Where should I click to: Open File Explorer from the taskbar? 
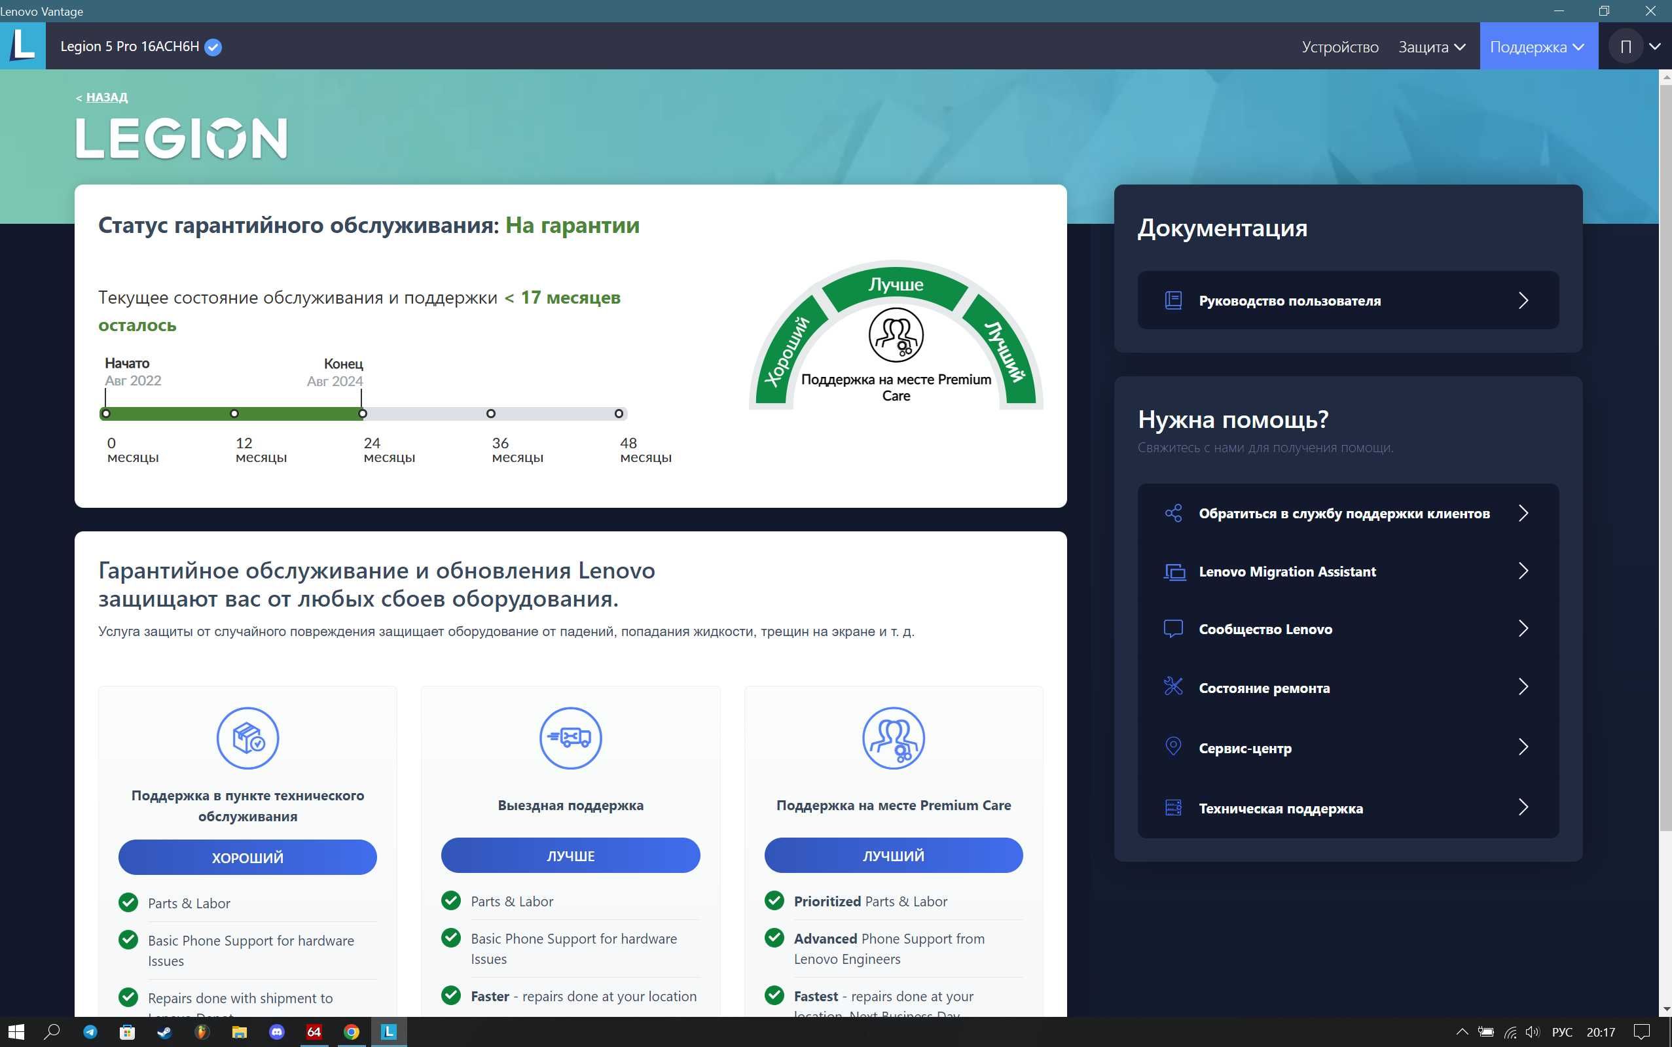[x=240, y=1032]
